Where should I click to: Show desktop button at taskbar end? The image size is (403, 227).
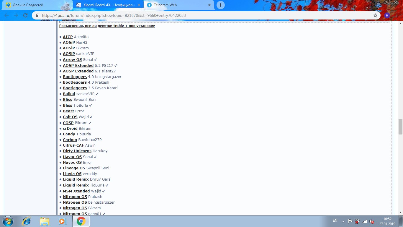tap(401, 221)
